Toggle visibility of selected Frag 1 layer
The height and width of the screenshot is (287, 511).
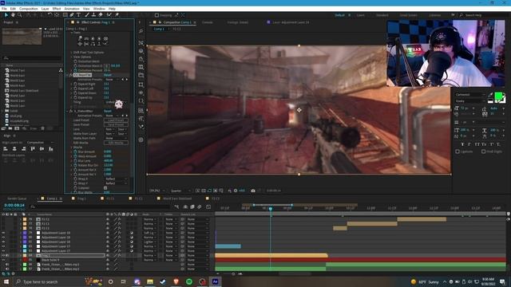tap(3, 255)
